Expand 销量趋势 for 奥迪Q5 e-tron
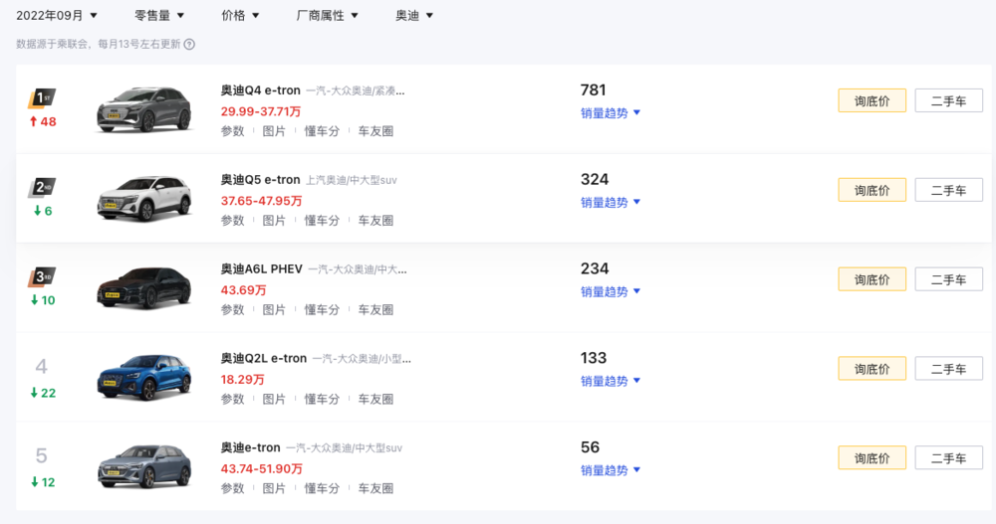 click(x=611, y=203)
